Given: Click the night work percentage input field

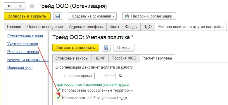Looking at the screenshot, I should (x=102, y=76).
